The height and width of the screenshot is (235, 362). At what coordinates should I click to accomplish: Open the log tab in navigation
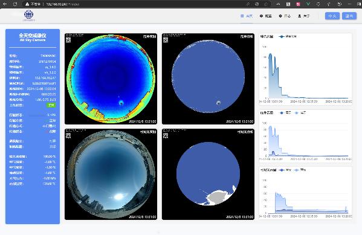[285, 16]
